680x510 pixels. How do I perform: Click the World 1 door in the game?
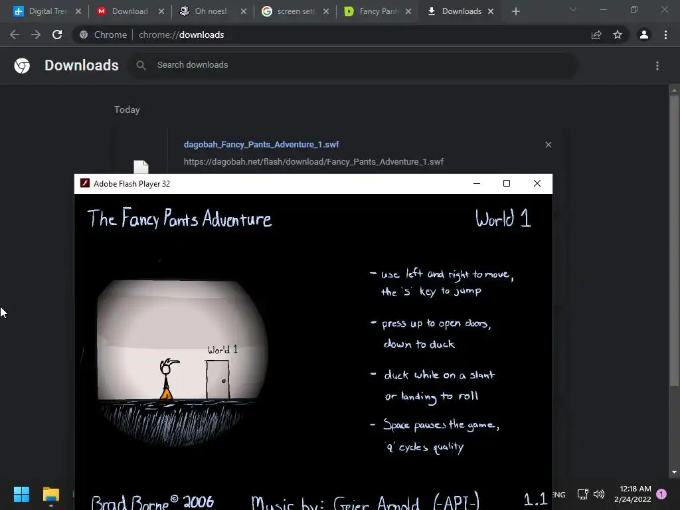(218, 379)
